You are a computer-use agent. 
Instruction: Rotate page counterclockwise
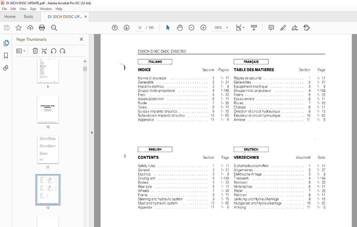pyautogui.click(x=53, y=51)
